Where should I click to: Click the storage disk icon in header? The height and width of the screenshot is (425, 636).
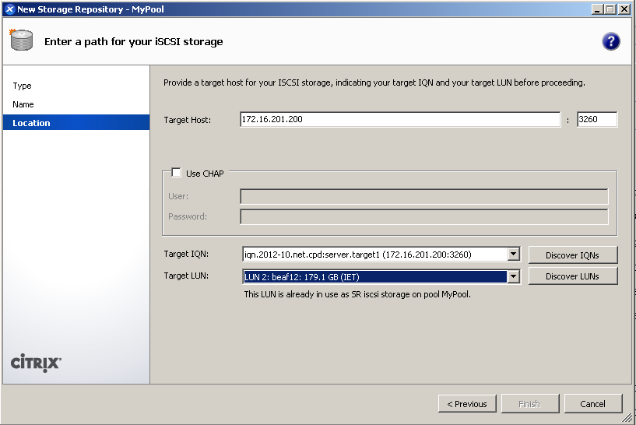point(21,40)
